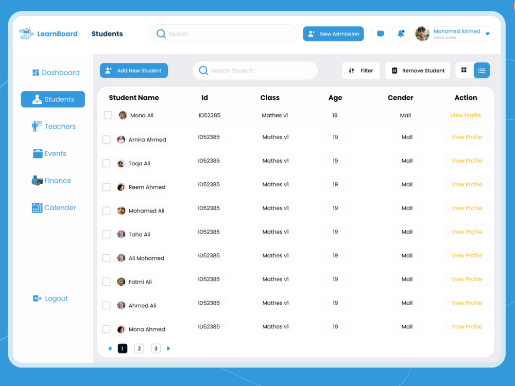Image resolution: width=515 pixels, height=386 pixels.
Task: View Profile of Taha Ali
Action: (x=467, y=232)
